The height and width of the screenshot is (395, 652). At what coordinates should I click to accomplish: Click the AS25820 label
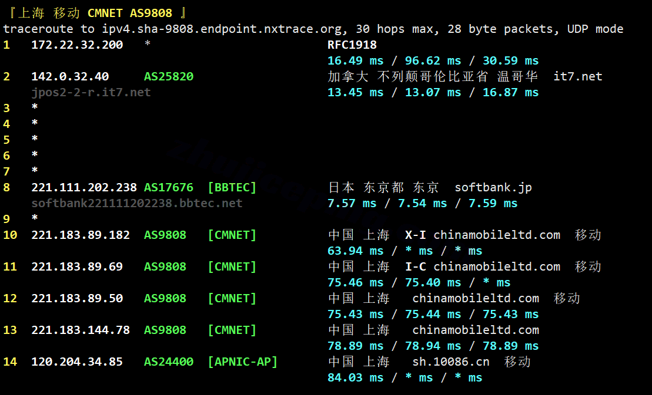point(168,76)
